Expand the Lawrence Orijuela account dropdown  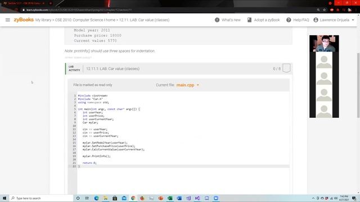click(x=353, y=20)
